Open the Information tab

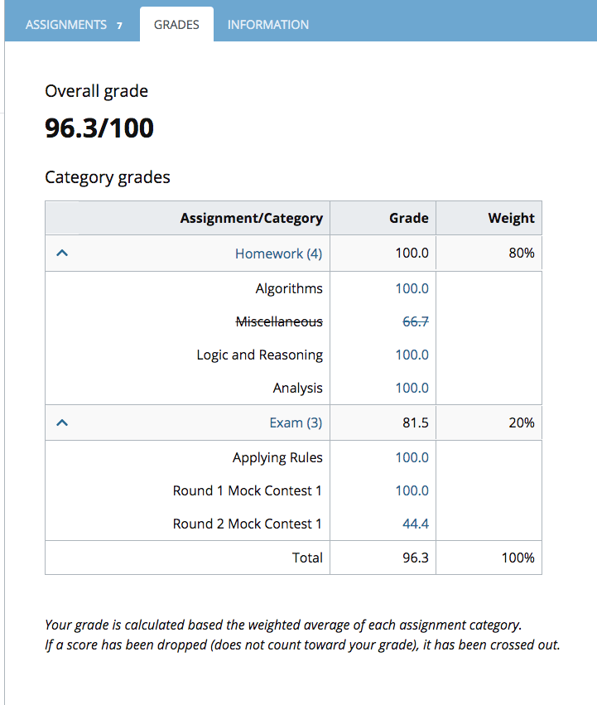pyautogui.click(x=267, y=24)
